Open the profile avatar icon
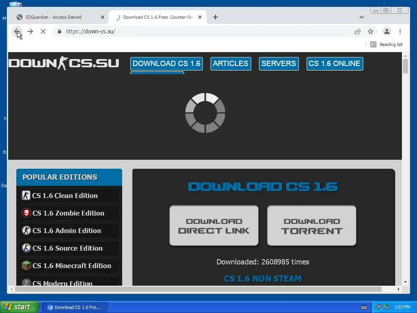 [x=387, y=31]
